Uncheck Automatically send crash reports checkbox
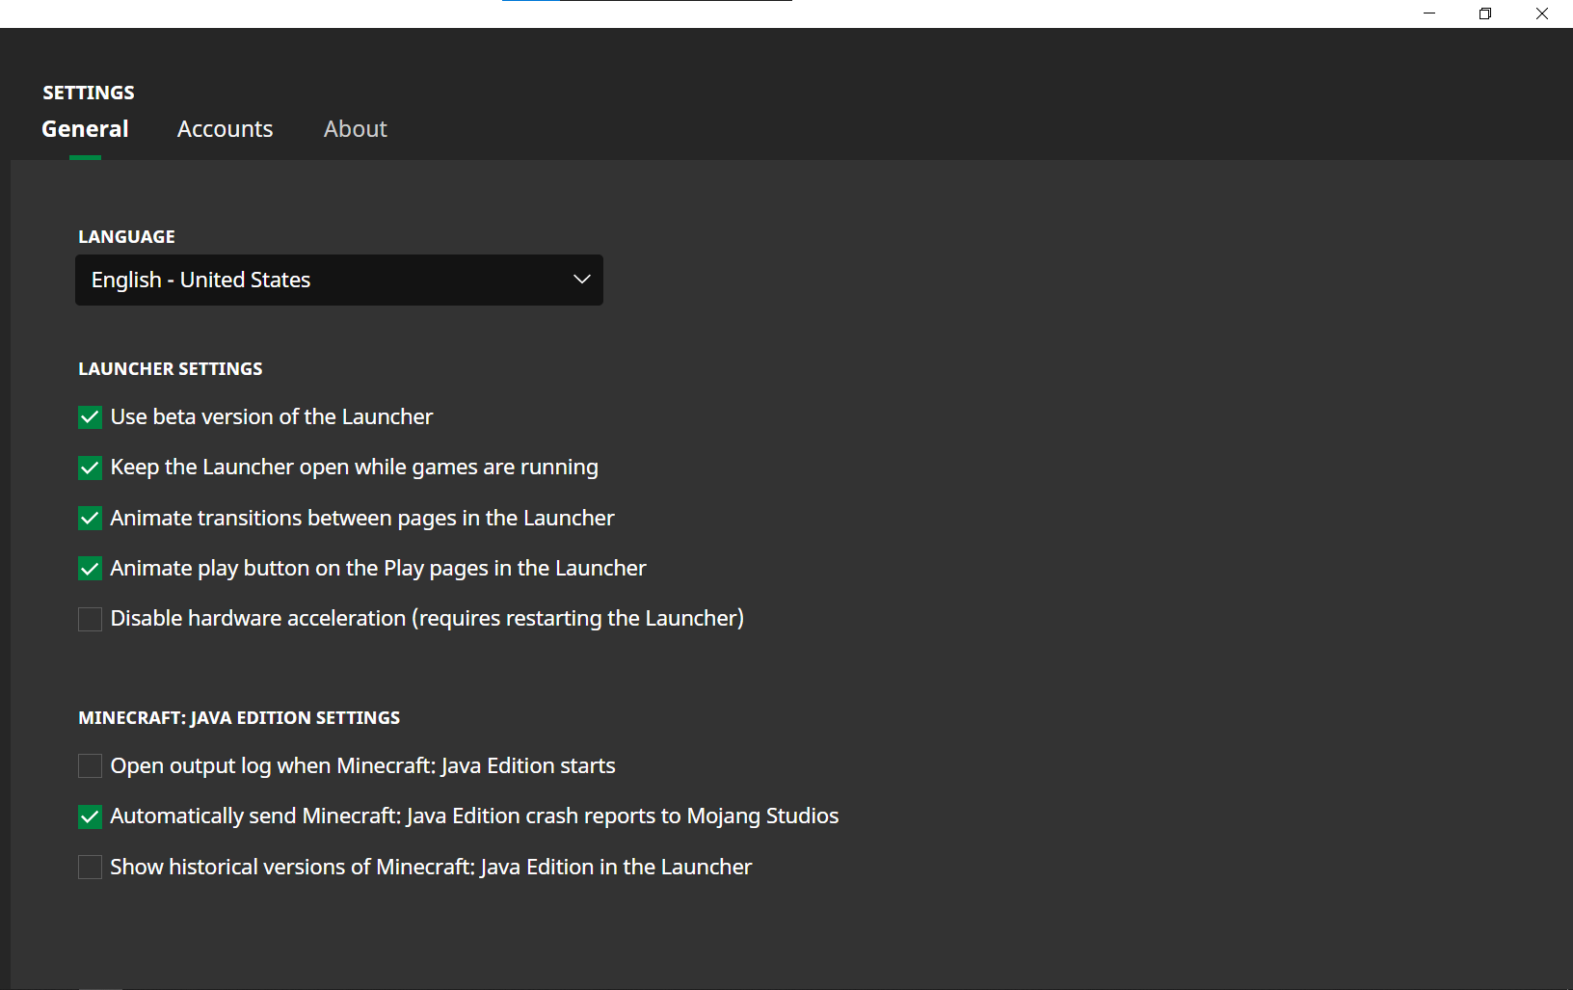The width and height of the screenshot is (1573, 990). click(x=90, y=816)
